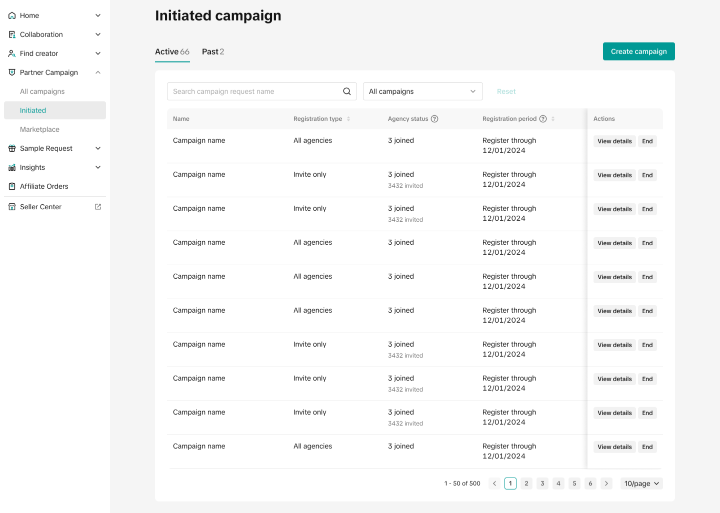The image size is (720, 513).
Task: Sort by Registration type column
Action: [348, 119]
